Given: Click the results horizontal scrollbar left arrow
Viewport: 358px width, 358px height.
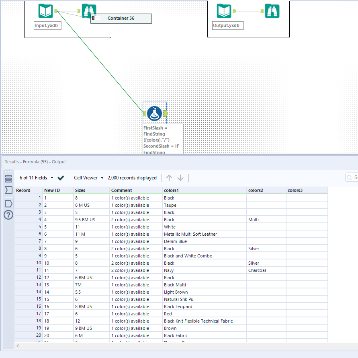Looking at the screenshot, I should pyautogui.click(x=18, y=346).
